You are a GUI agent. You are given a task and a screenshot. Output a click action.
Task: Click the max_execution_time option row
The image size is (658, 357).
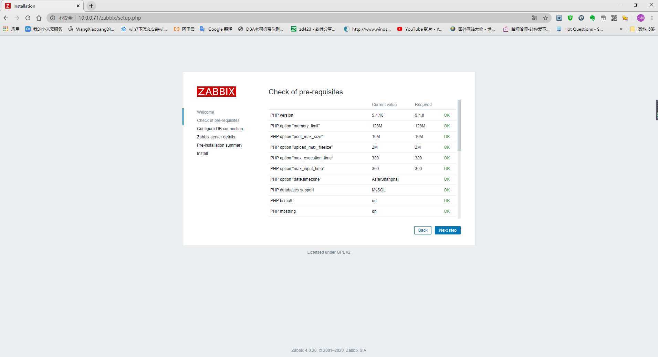[x=362, y=158]
